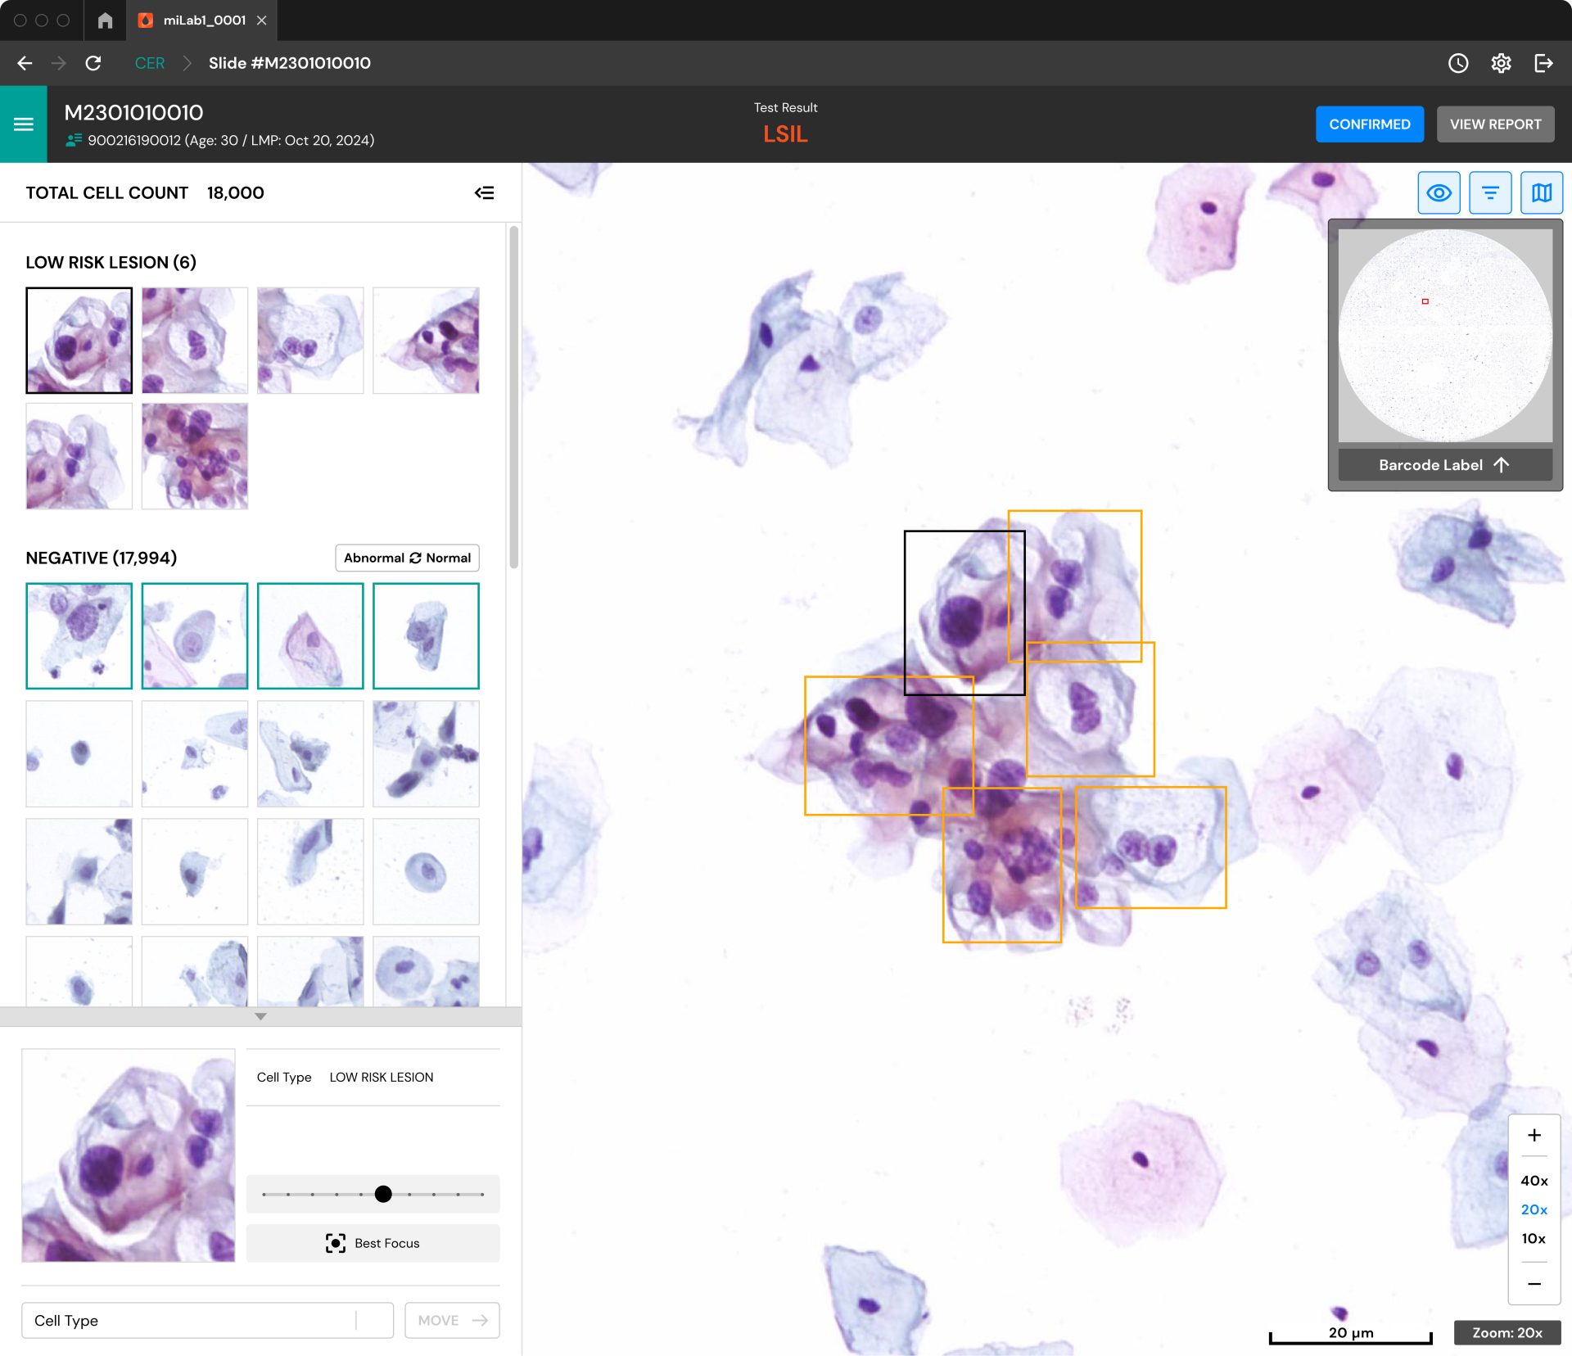Click the CONFIRMED button

pyautogui.click(x=1369, y=124)
